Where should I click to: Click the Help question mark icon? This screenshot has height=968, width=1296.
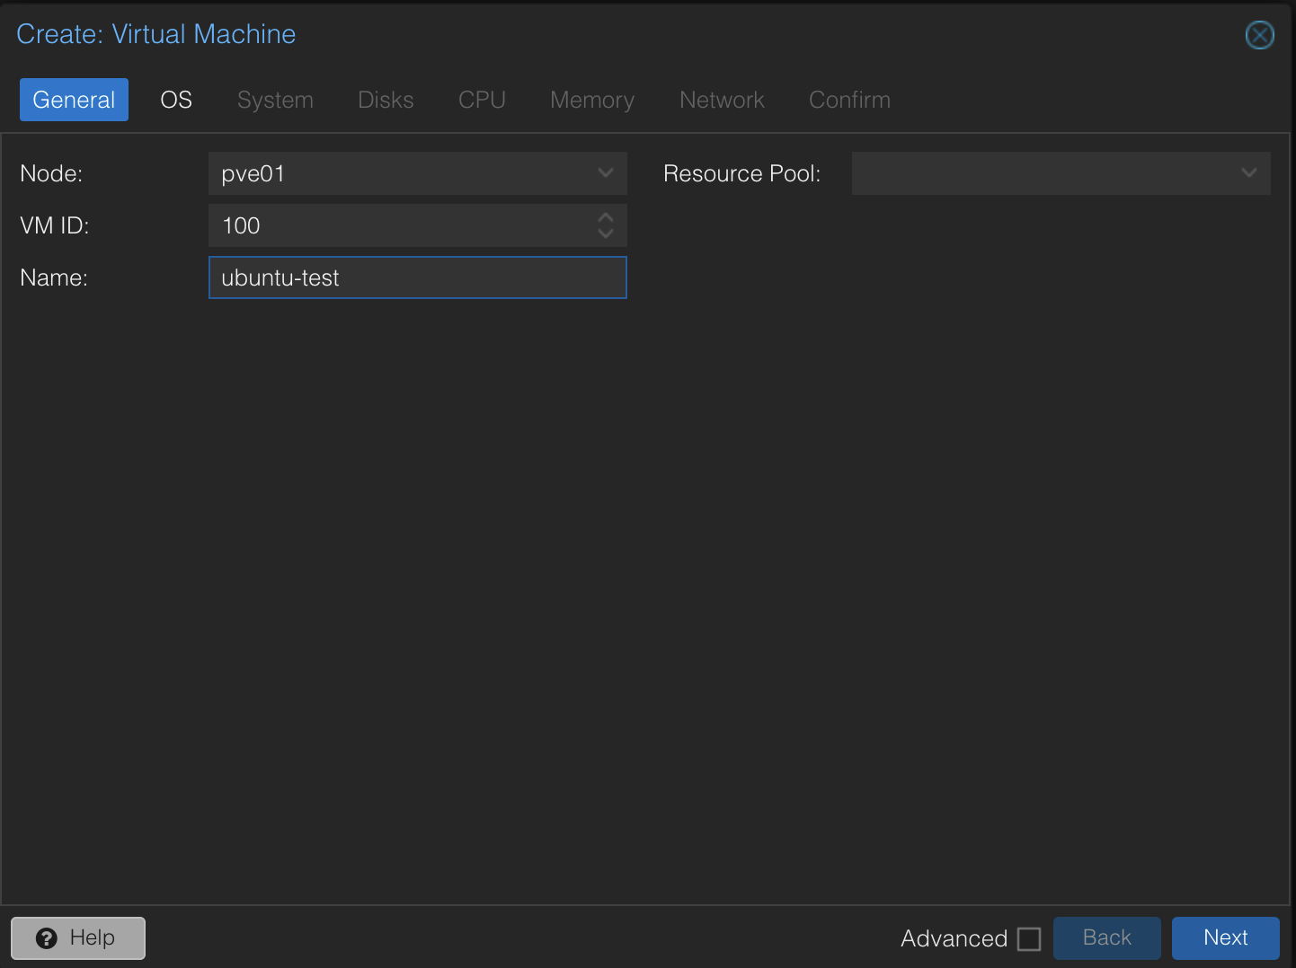pyautogui.click(x=47, y=937)
